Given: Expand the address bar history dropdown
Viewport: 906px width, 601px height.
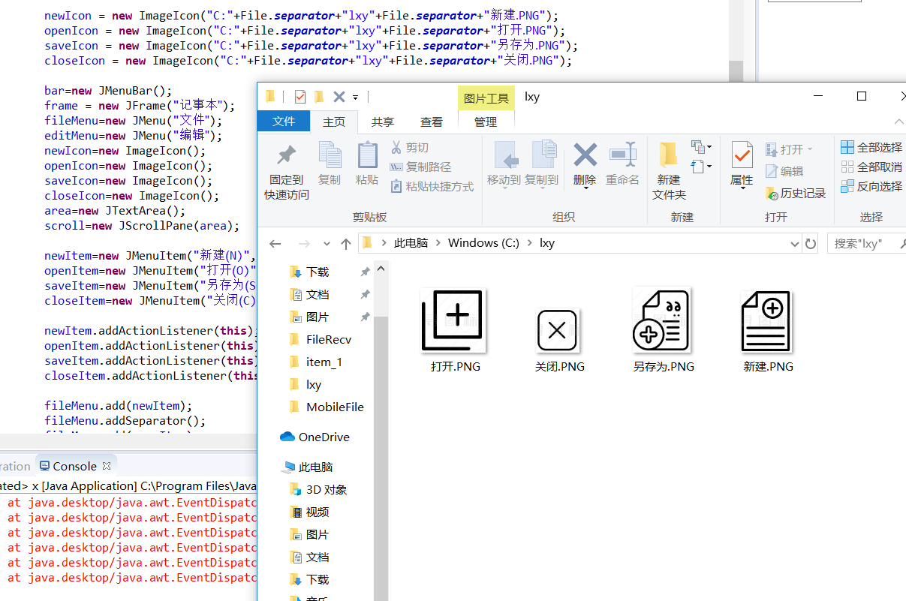Looking at the screenshot, I should click(x=795, y=244).
